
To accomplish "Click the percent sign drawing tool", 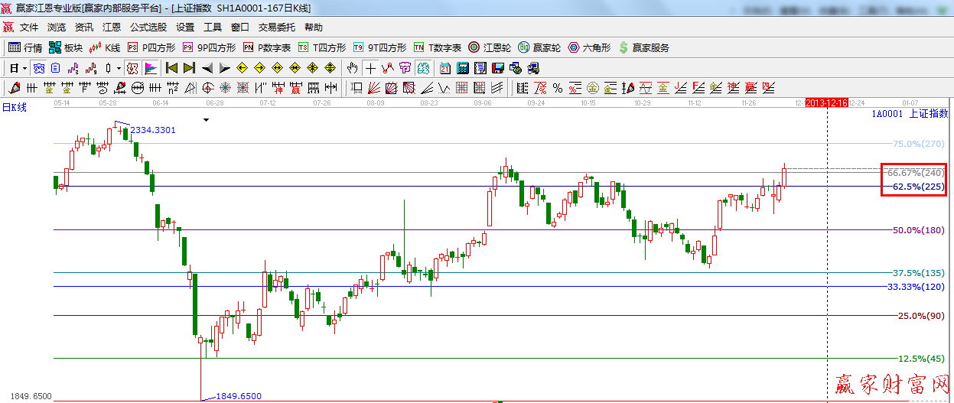I will 558,88.
